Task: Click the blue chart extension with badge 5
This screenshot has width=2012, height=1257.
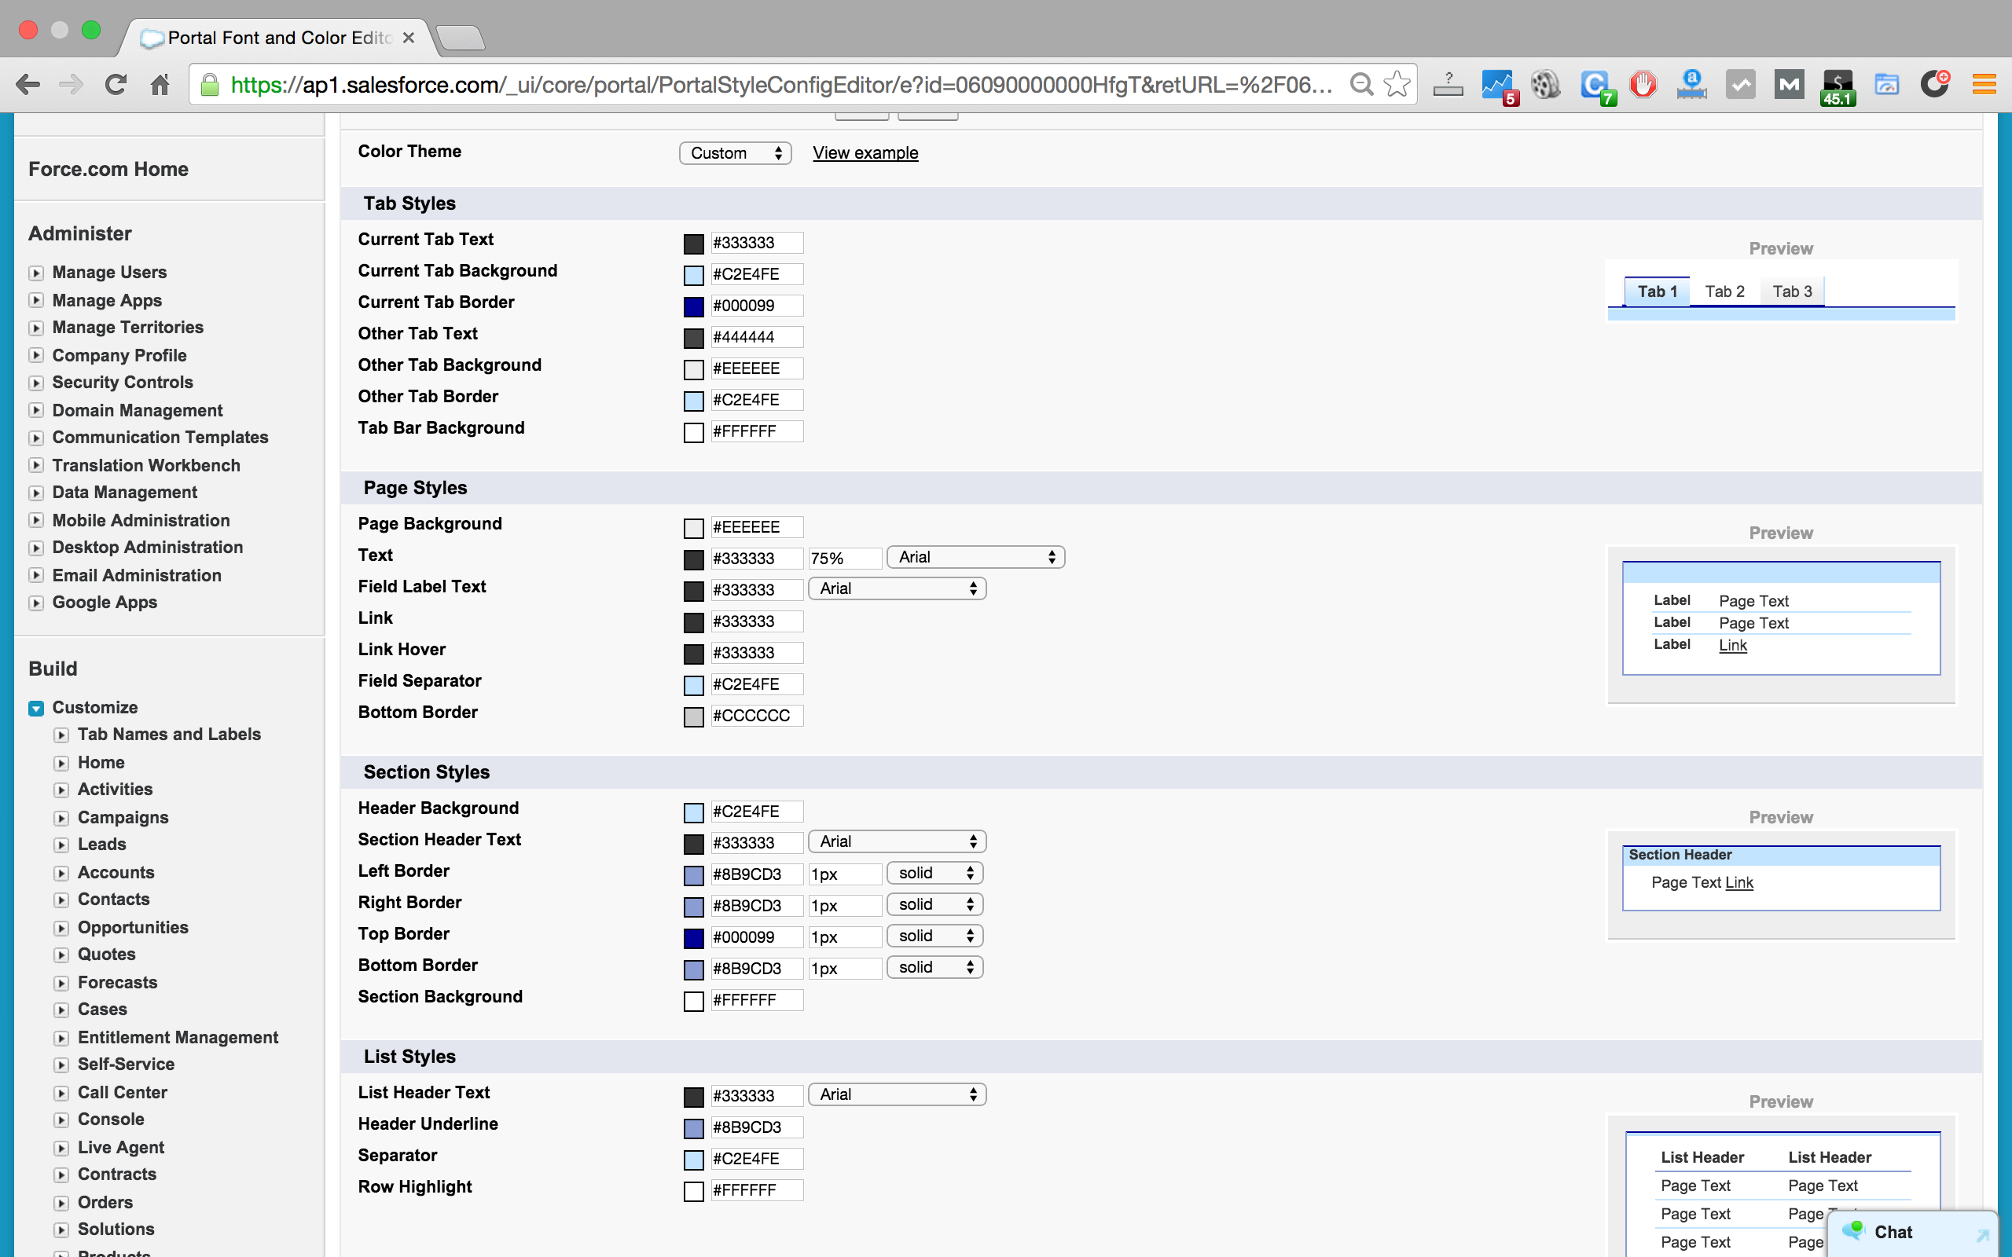Action: pos(1499,86)
